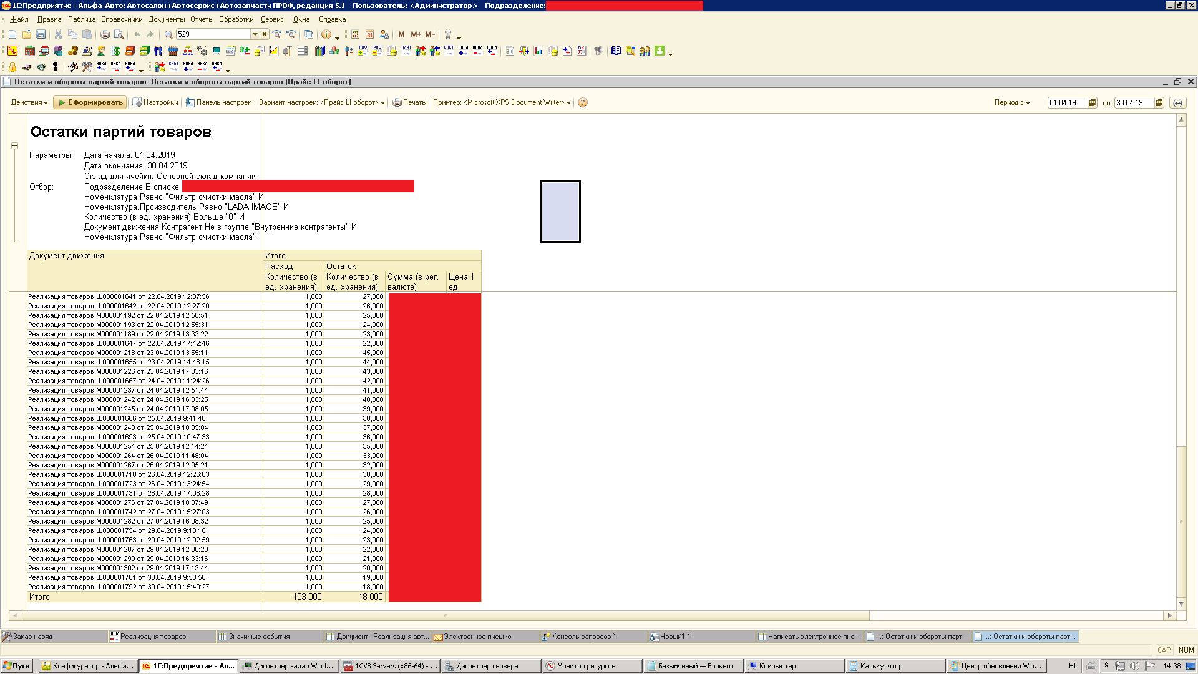Viewport: 1198px width, 674px height.
Task: Click the RU language indicator
Action: coord(1073,666)
